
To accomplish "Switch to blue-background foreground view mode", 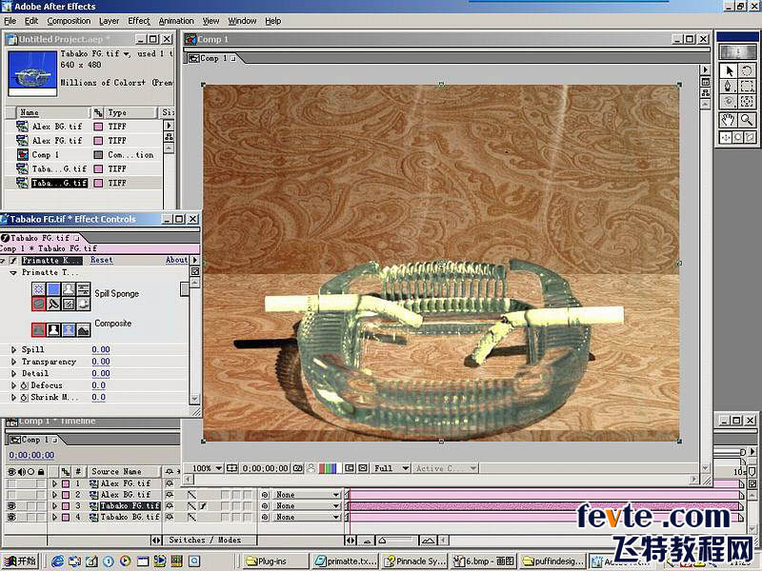I will (69, 330).
